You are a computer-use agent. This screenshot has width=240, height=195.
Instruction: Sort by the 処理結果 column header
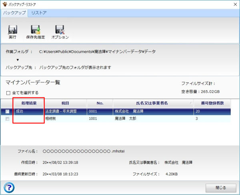[x=28, y=103]
